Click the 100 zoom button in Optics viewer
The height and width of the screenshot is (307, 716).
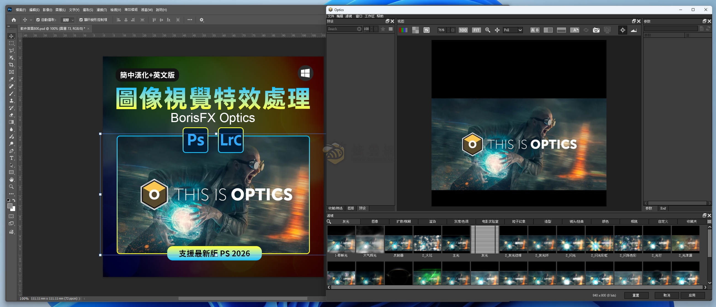click(463, 30)
